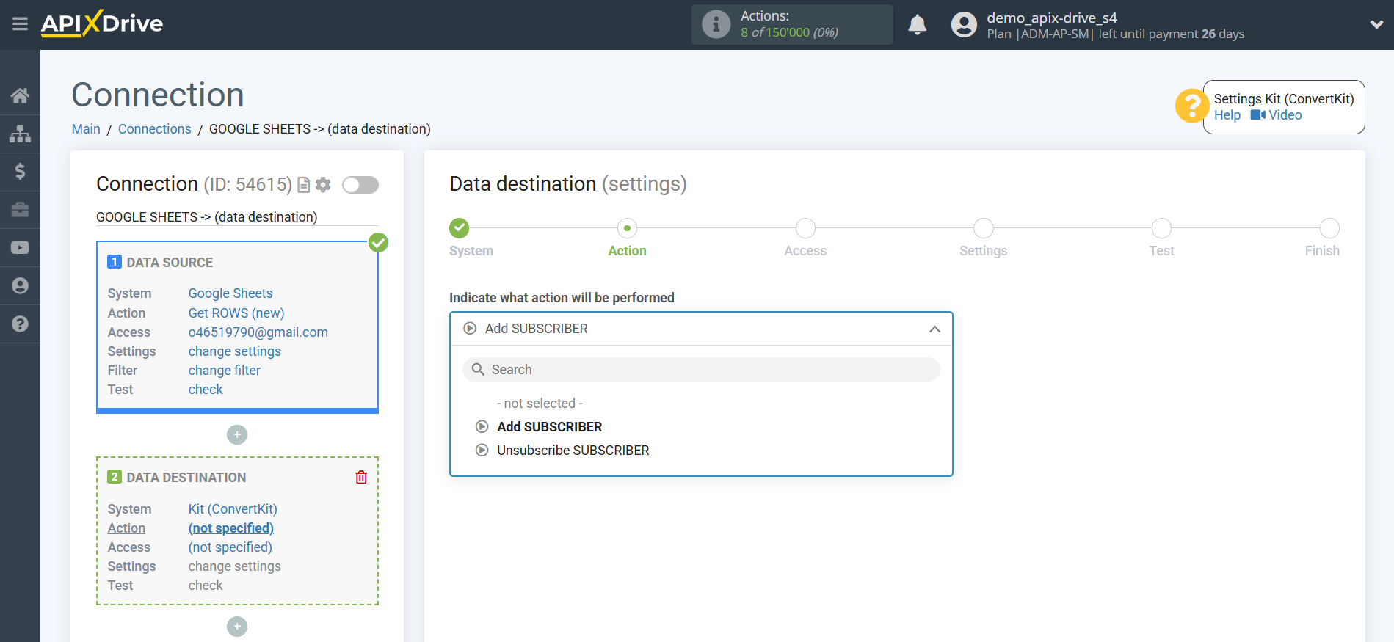The height and width of the screenshot is (642, 1394).
Task: Open the video tutorials icon in sidebar
Action: pos(20,248)
